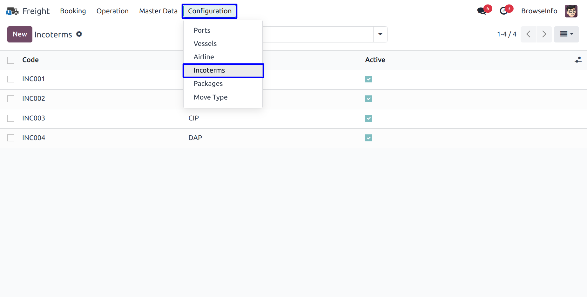The height and width of the screenshot is (297, 587).
Task: Open the INC001 code cell
Action: click(33, 79)
